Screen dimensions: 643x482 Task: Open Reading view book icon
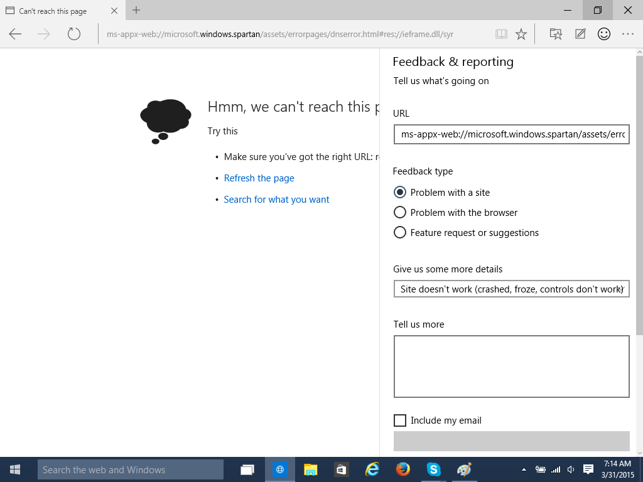pos(501,34)
